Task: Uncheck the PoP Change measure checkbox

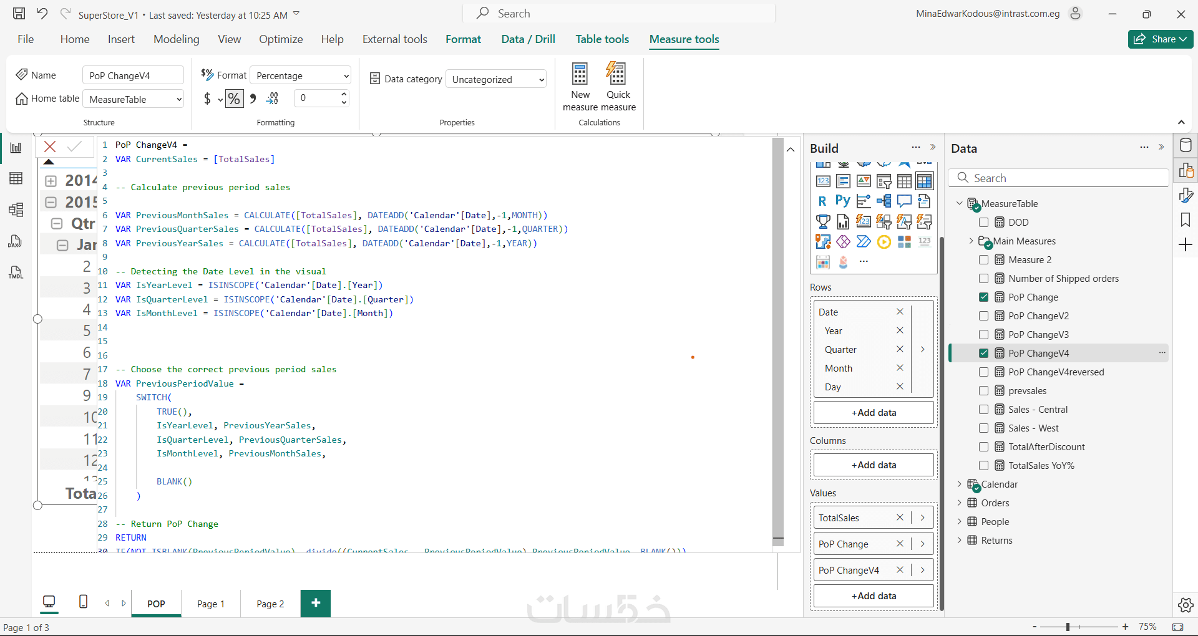Action: (984, 297)
